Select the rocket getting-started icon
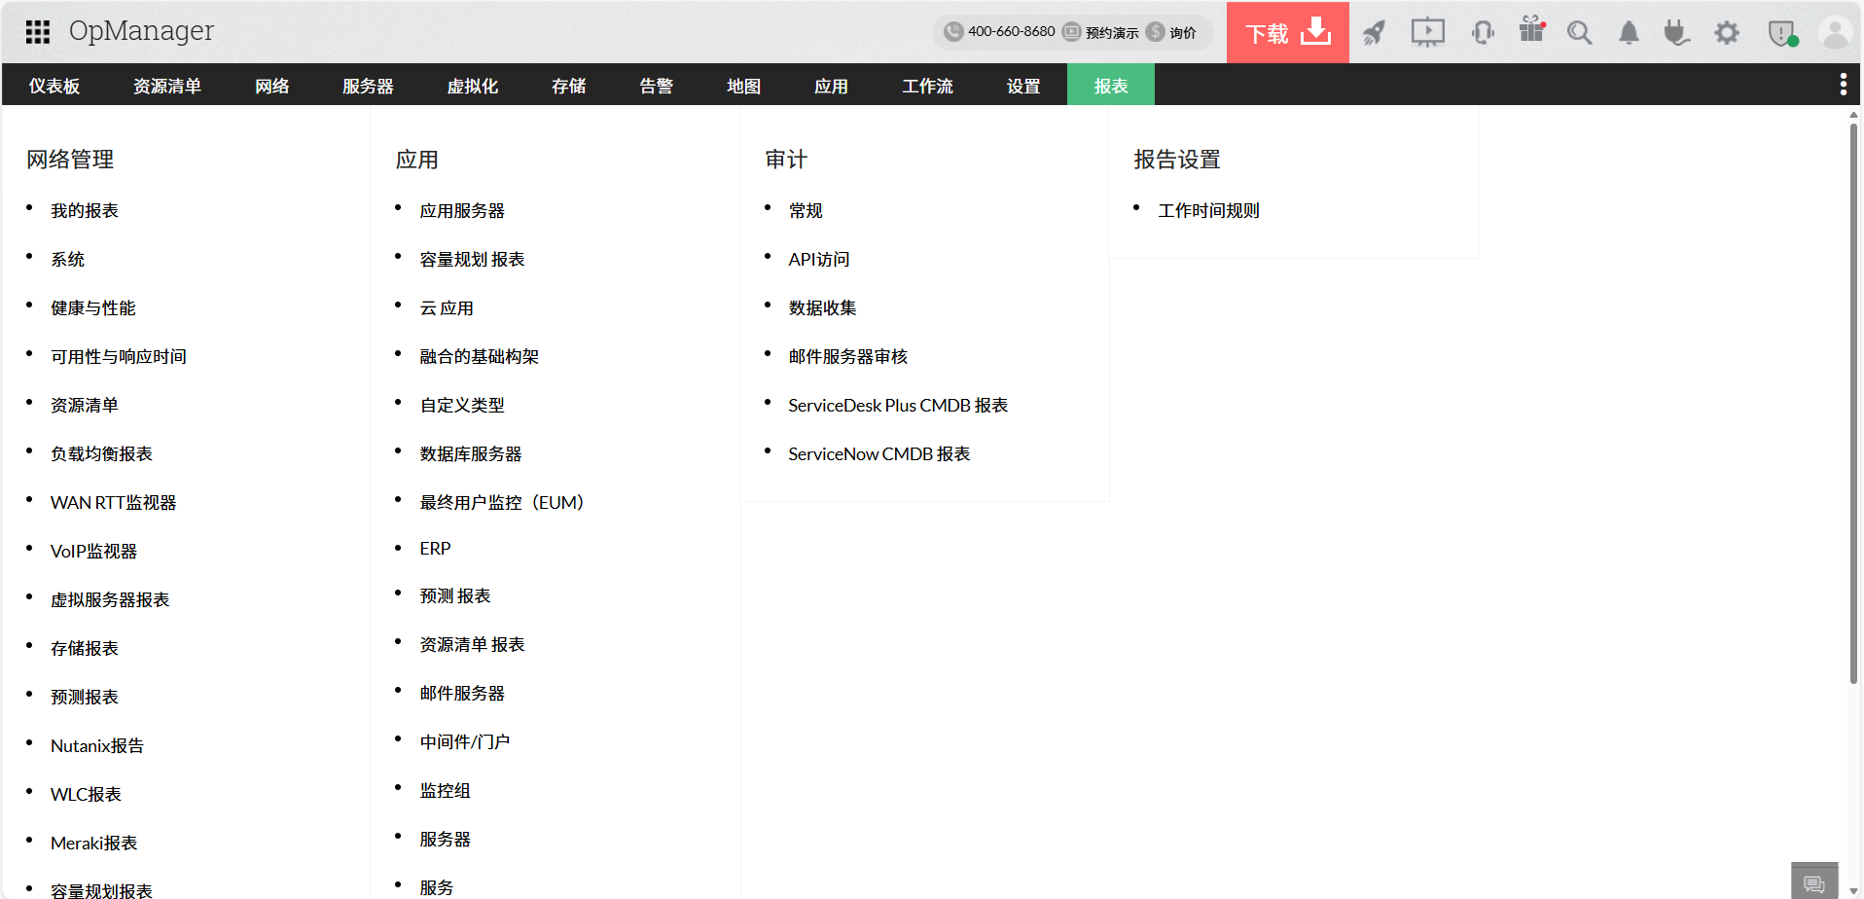1864x899 pixels. pos(1374,32)
